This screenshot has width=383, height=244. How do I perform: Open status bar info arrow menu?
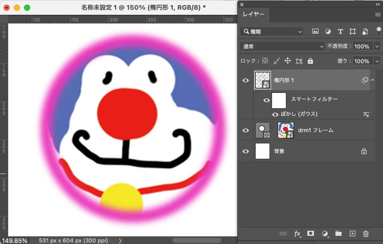pos(120,240)
